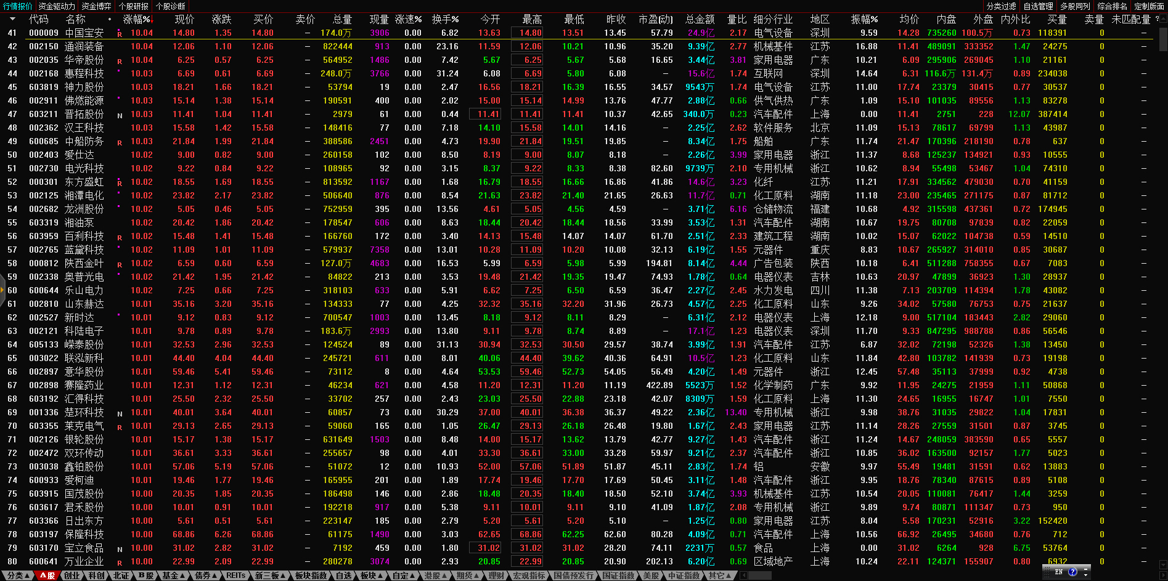
Task: Click the blue help question mark icon
Action: pyautogui.click(x=1072, y=572)
